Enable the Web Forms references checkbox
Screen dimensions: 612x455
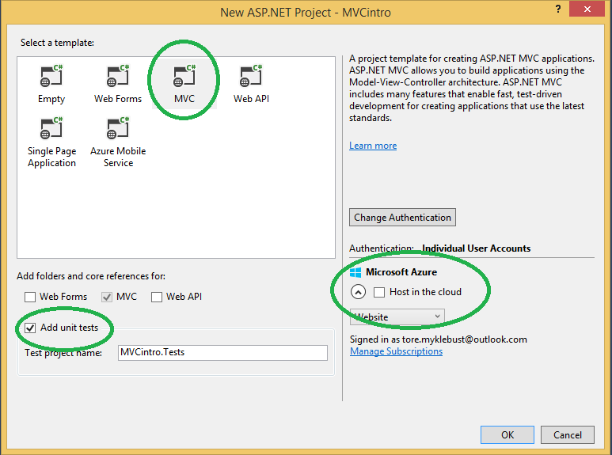click(30, 297)
